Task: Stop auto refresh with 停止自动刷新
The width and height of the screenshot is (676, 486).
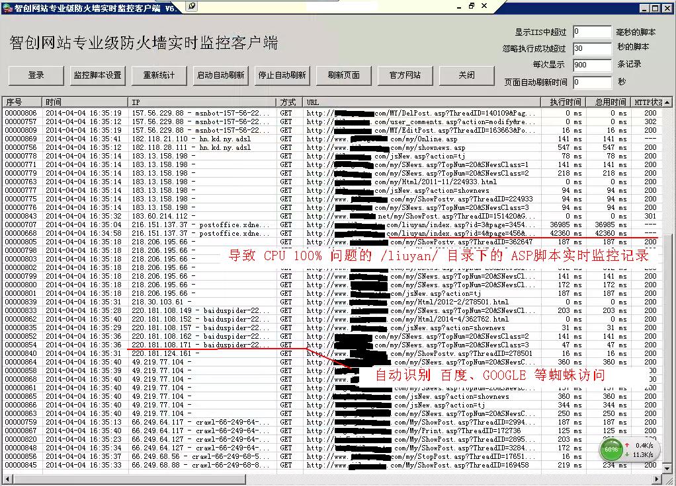Action: click(282, 75)
